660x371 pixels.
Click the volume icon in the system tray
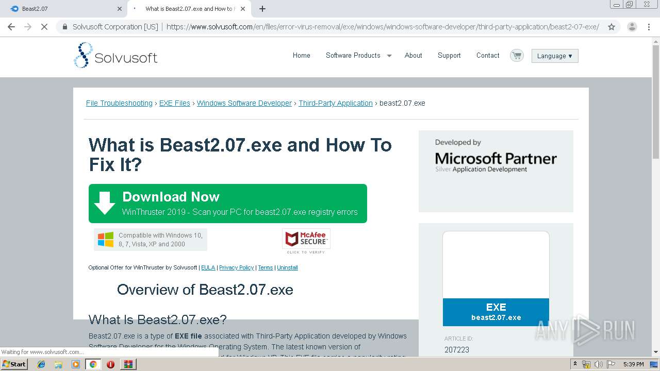[x=599, y=364]
